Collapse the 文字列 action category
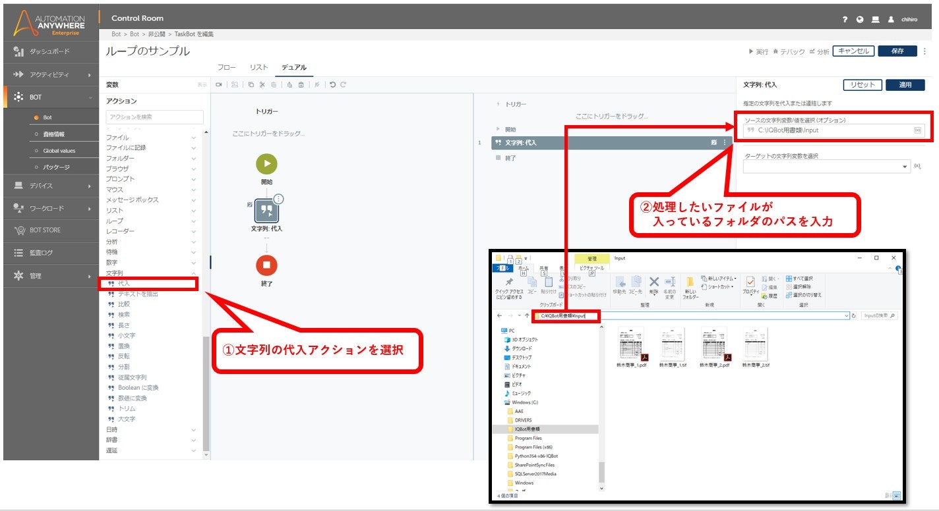This screenshot has width=939, height=511. [151, 273]
